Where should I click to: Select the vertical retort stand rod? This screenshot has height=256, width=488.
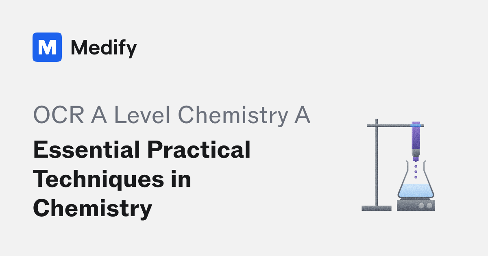click(x=377, y=163)
